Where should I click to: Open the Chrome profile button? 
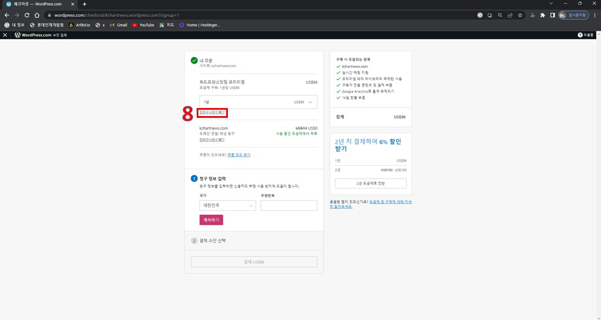point(573,16)
